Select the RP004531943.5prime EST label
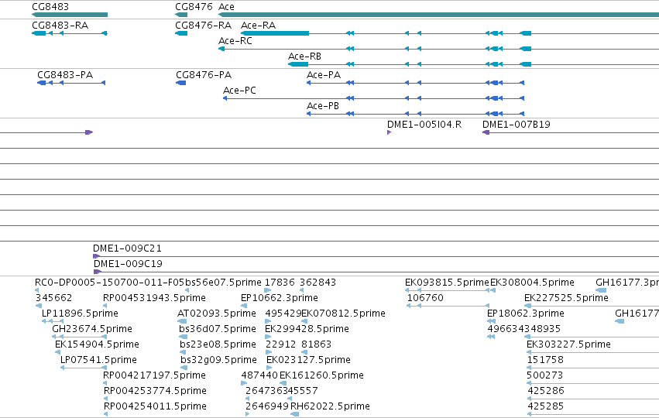Image resolution: width=659 pixels, height=418 pixels. 155,298
